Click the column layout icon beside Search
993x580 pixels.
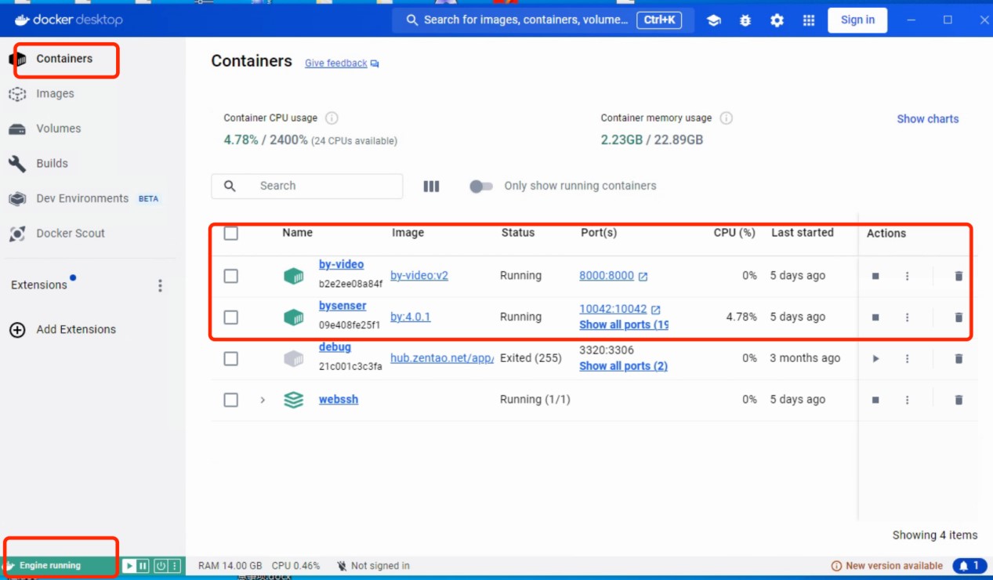tap(431, 187)
